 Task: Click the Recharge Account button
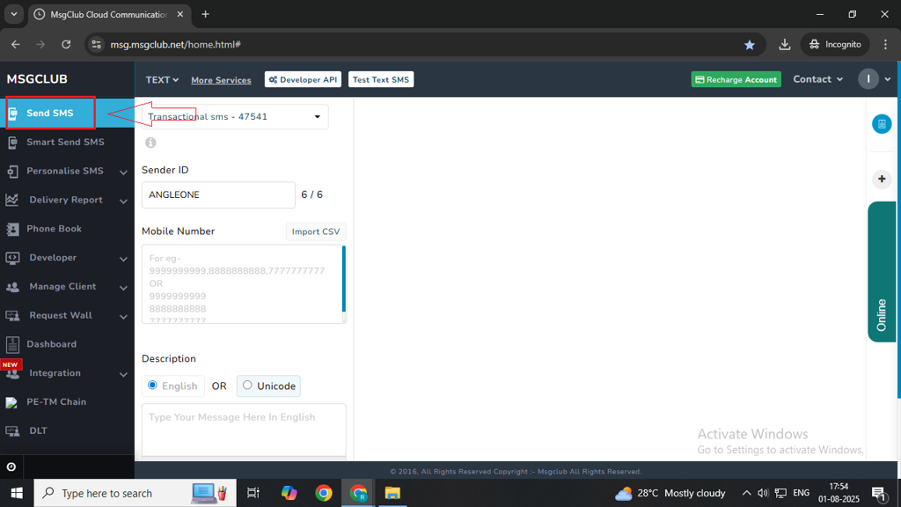[736, 79]
